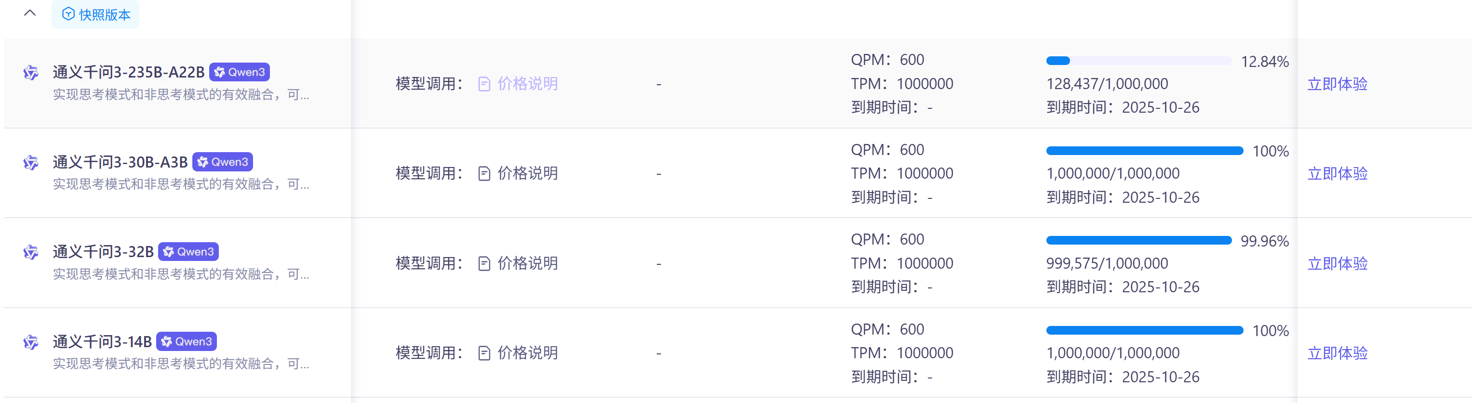Click the 99.96% quota percentage label
Image resolution: width=1472 pixels, height=403 pixels.
coord(1265,241)
